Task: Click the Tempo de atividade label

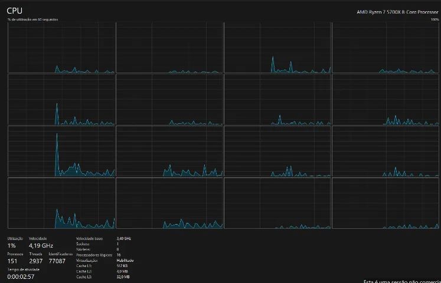Action: click(24, 269)
